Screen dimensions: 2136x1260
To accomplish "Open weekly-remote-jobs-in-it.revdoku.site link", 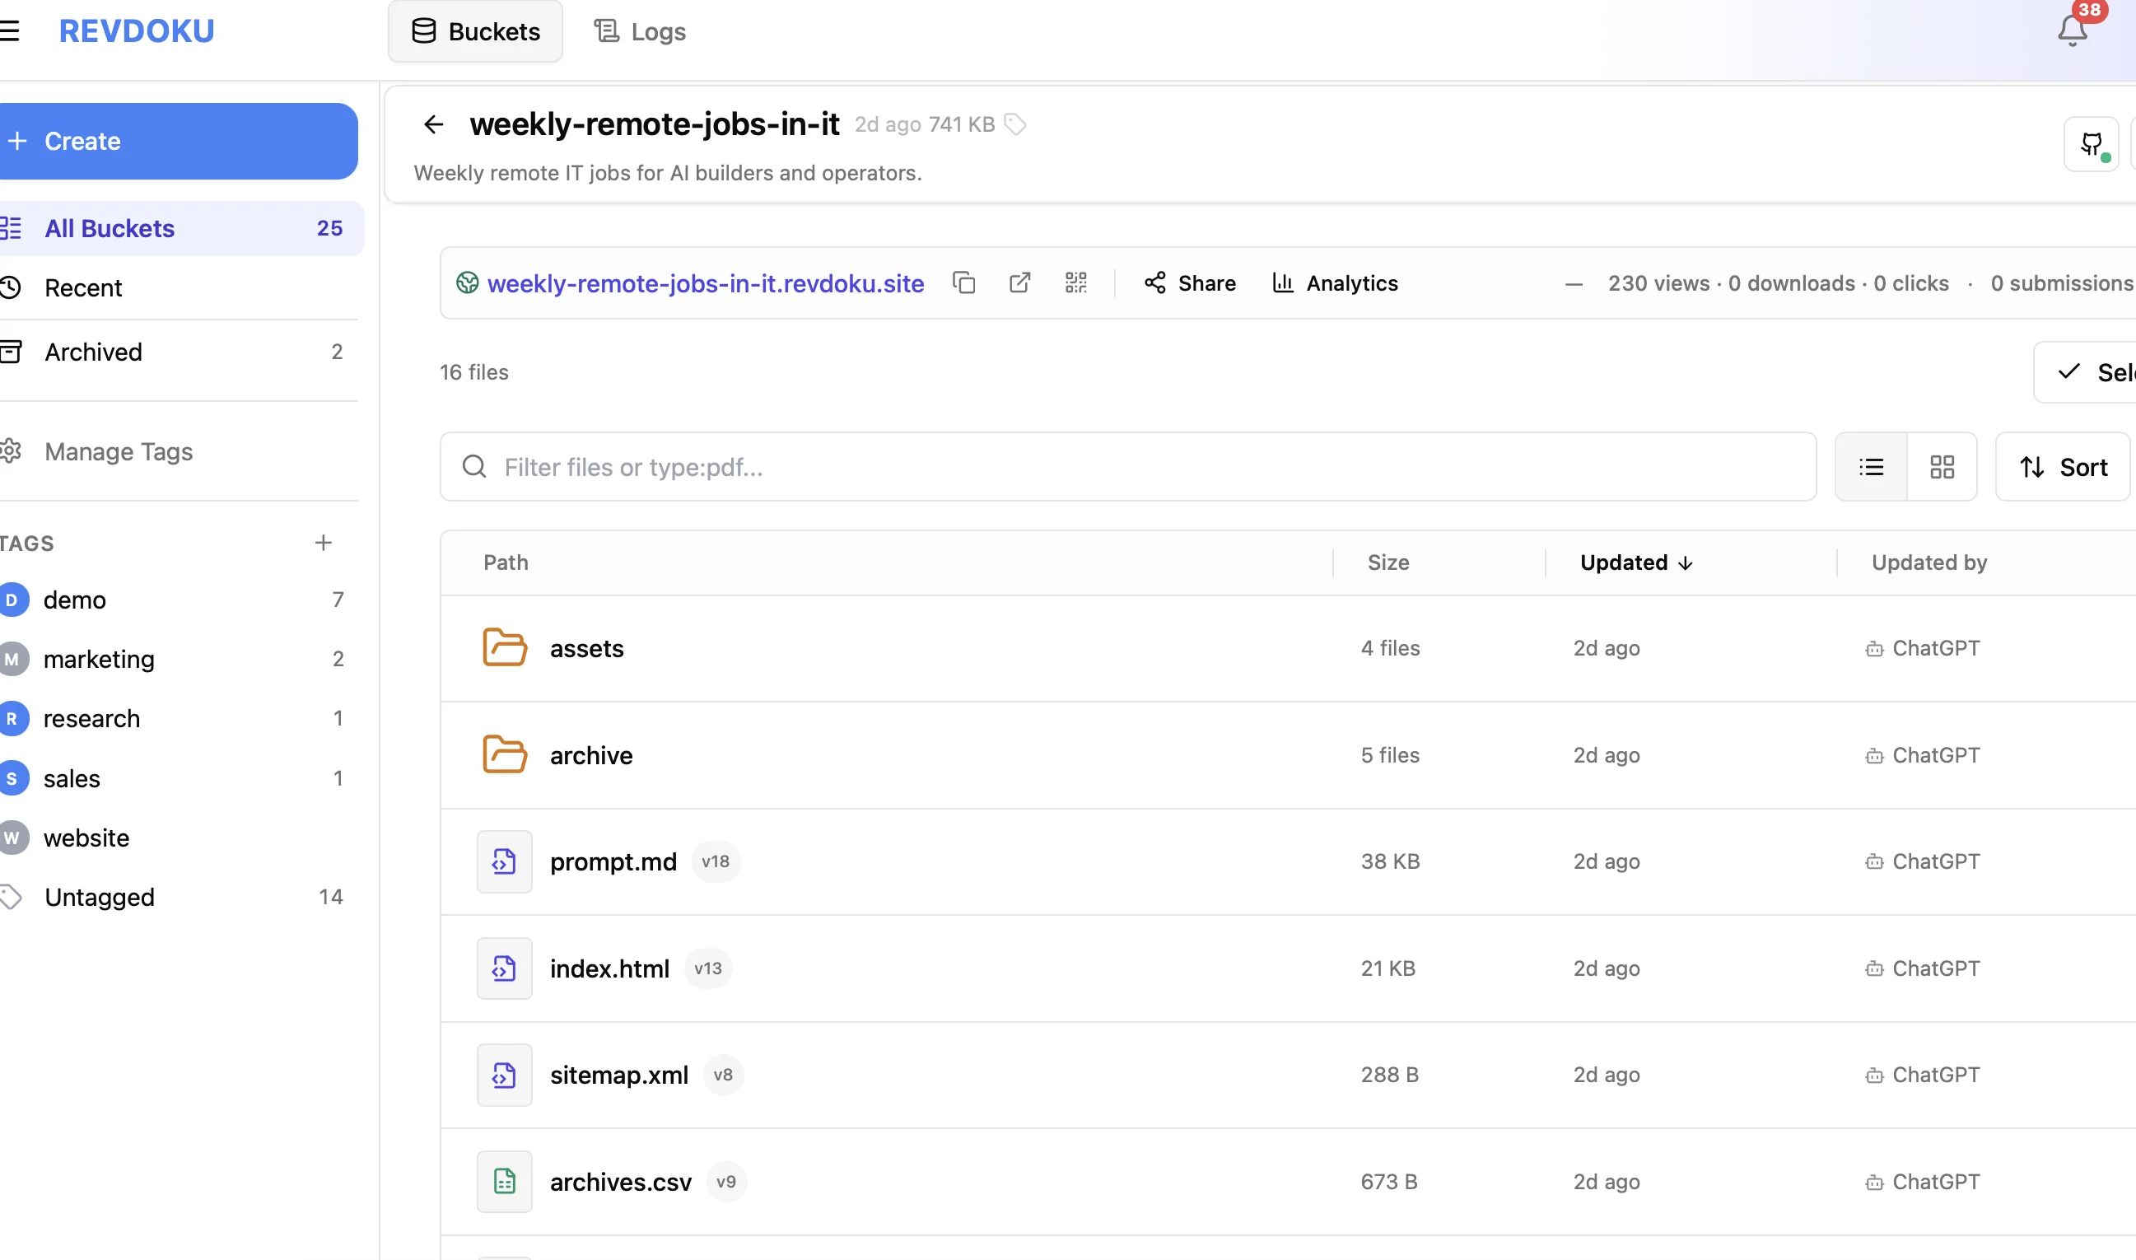I will 706,283.
